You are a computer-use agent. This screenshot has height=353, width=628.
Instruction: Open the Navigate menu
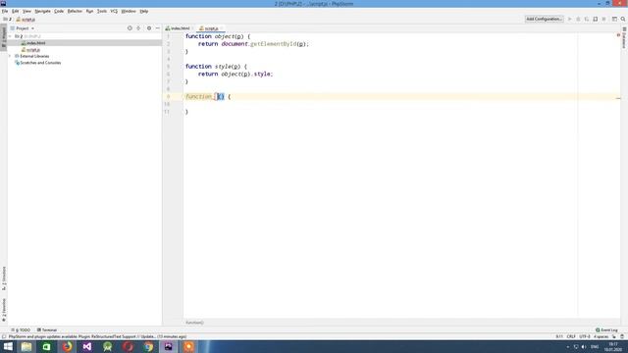click(42, 11)
